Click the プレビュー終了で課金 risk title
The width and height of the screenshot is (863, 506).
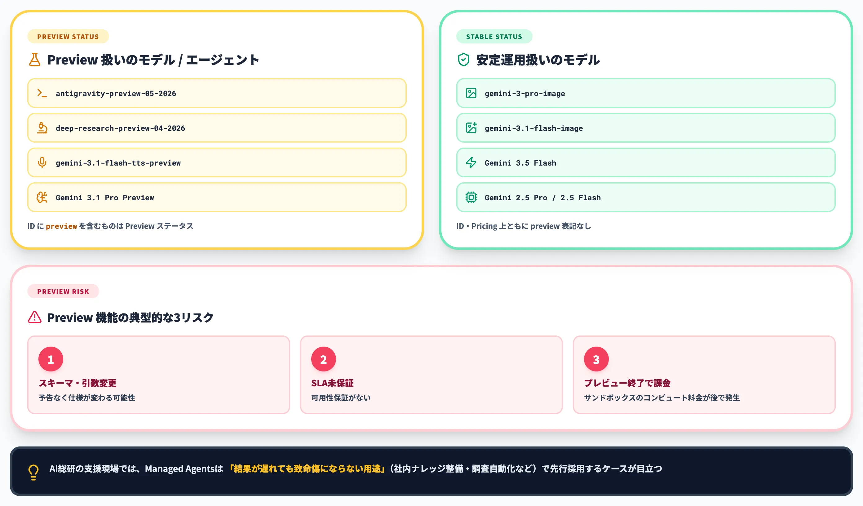[627, 383]
